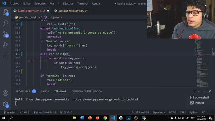Open errors and warnings count in status bar
The width and height of the screenshot is (215, 121).
[66, 112]
